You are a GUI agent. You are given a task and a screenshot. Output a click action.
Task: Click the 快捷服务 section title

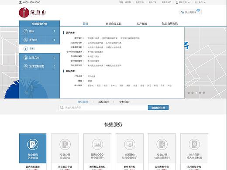(x=113, y=125)
